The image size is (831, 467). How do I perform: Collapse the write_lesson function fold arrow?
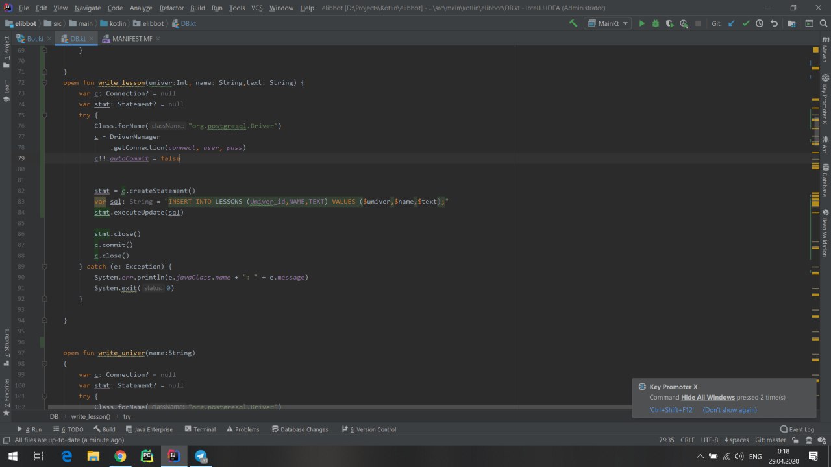(x=44, y=82)
